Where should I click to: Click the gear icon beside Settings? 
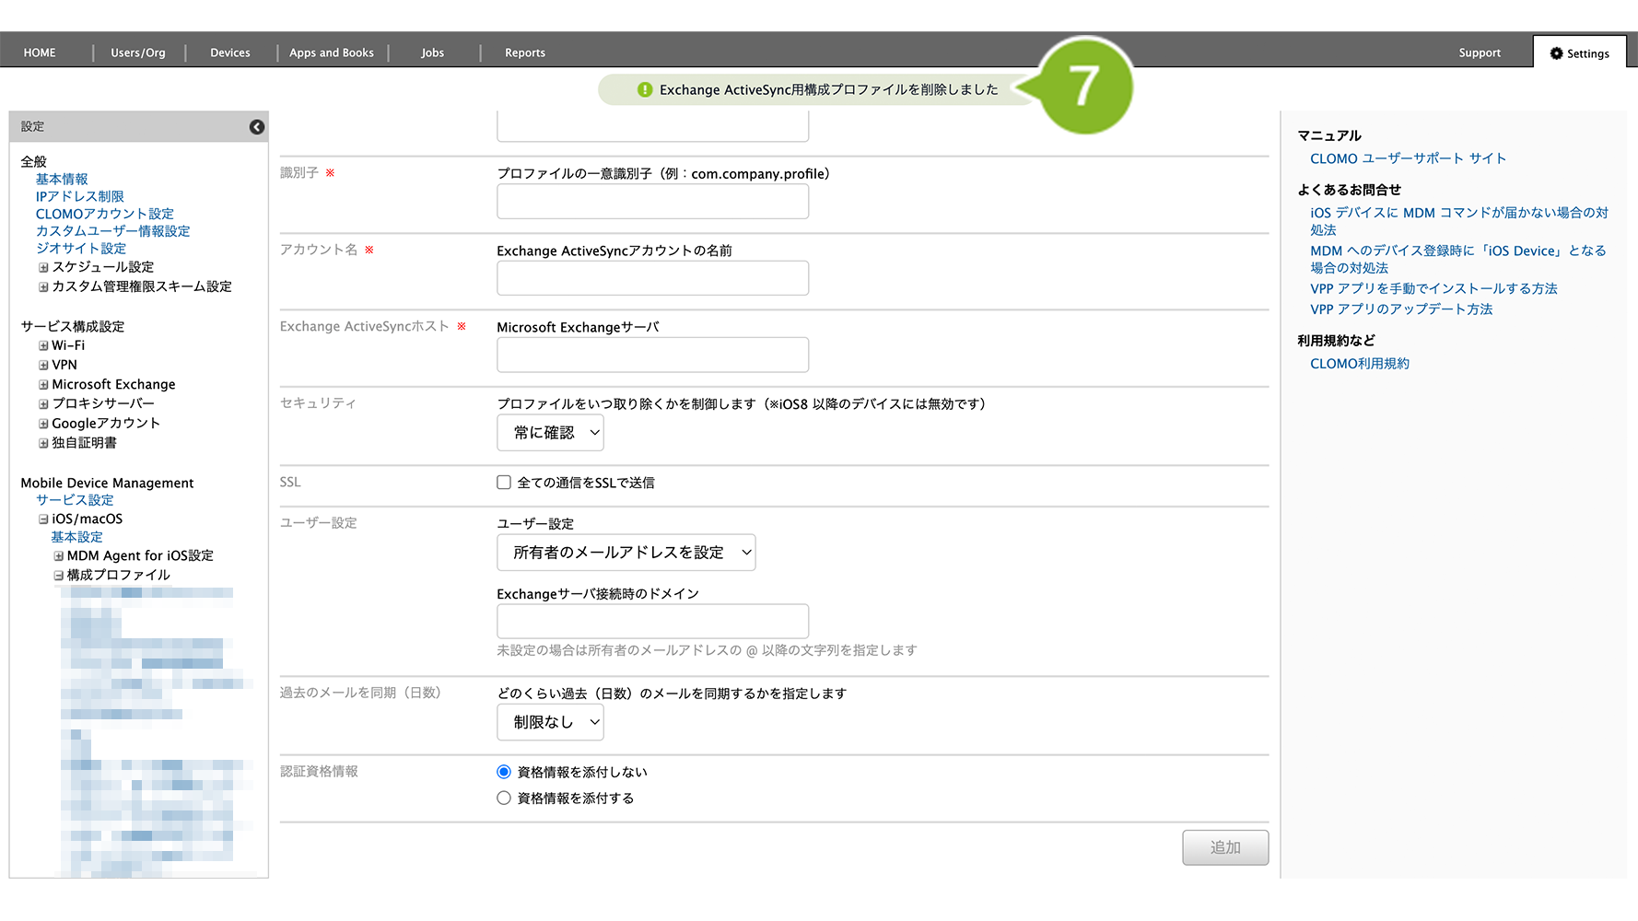tap(1556, 53)
